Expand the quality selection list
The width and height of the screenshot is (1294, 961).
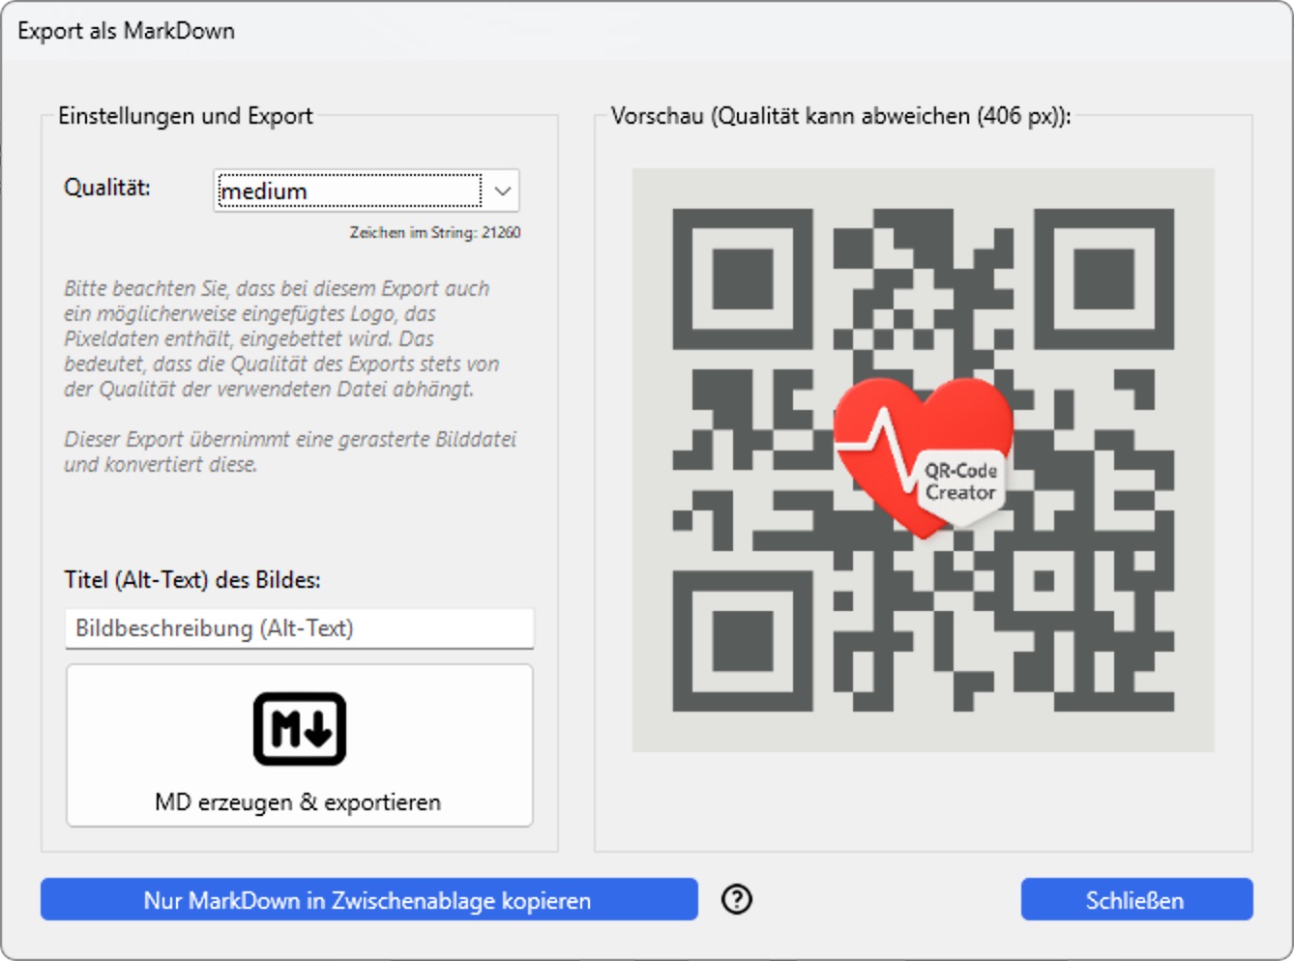501,190
